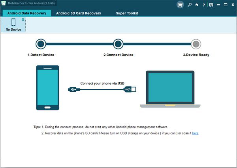Image resolution: width=237 pixels, height=168 pixels.
Task: Open the feedback log icon in title bar
Action: [211, 5]
